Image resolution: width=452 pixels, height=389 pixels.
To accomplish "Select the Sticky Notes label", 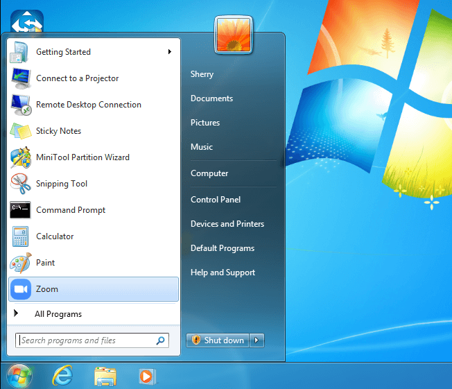I will 58,131.
